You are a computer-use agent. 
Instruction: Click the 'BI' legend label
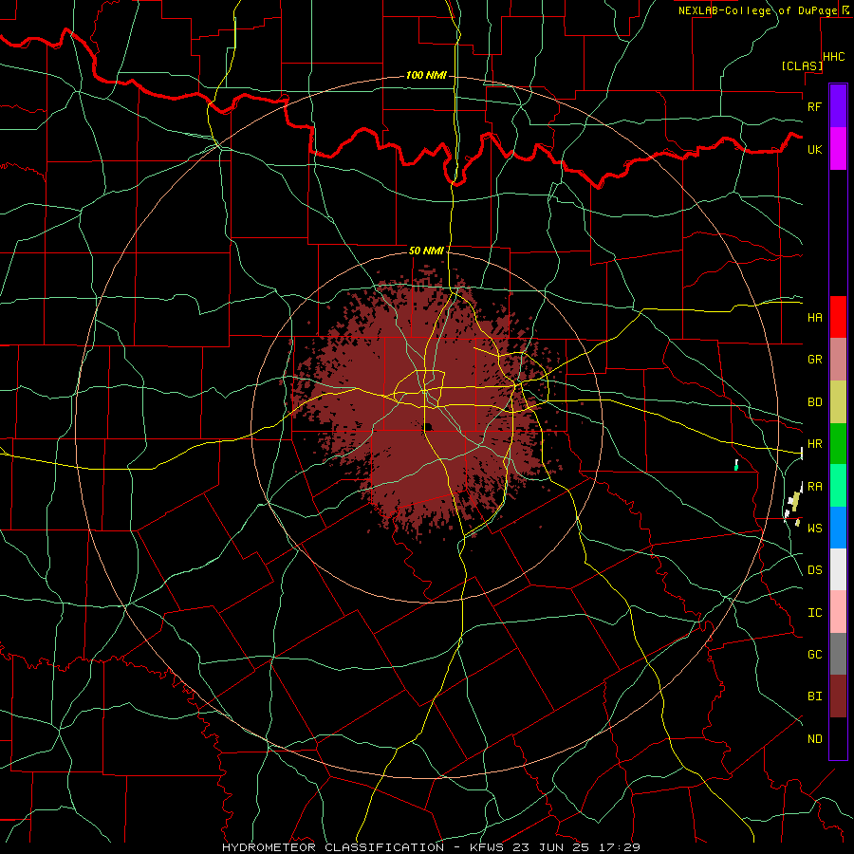pyautogui.click(x=814, y=696)
